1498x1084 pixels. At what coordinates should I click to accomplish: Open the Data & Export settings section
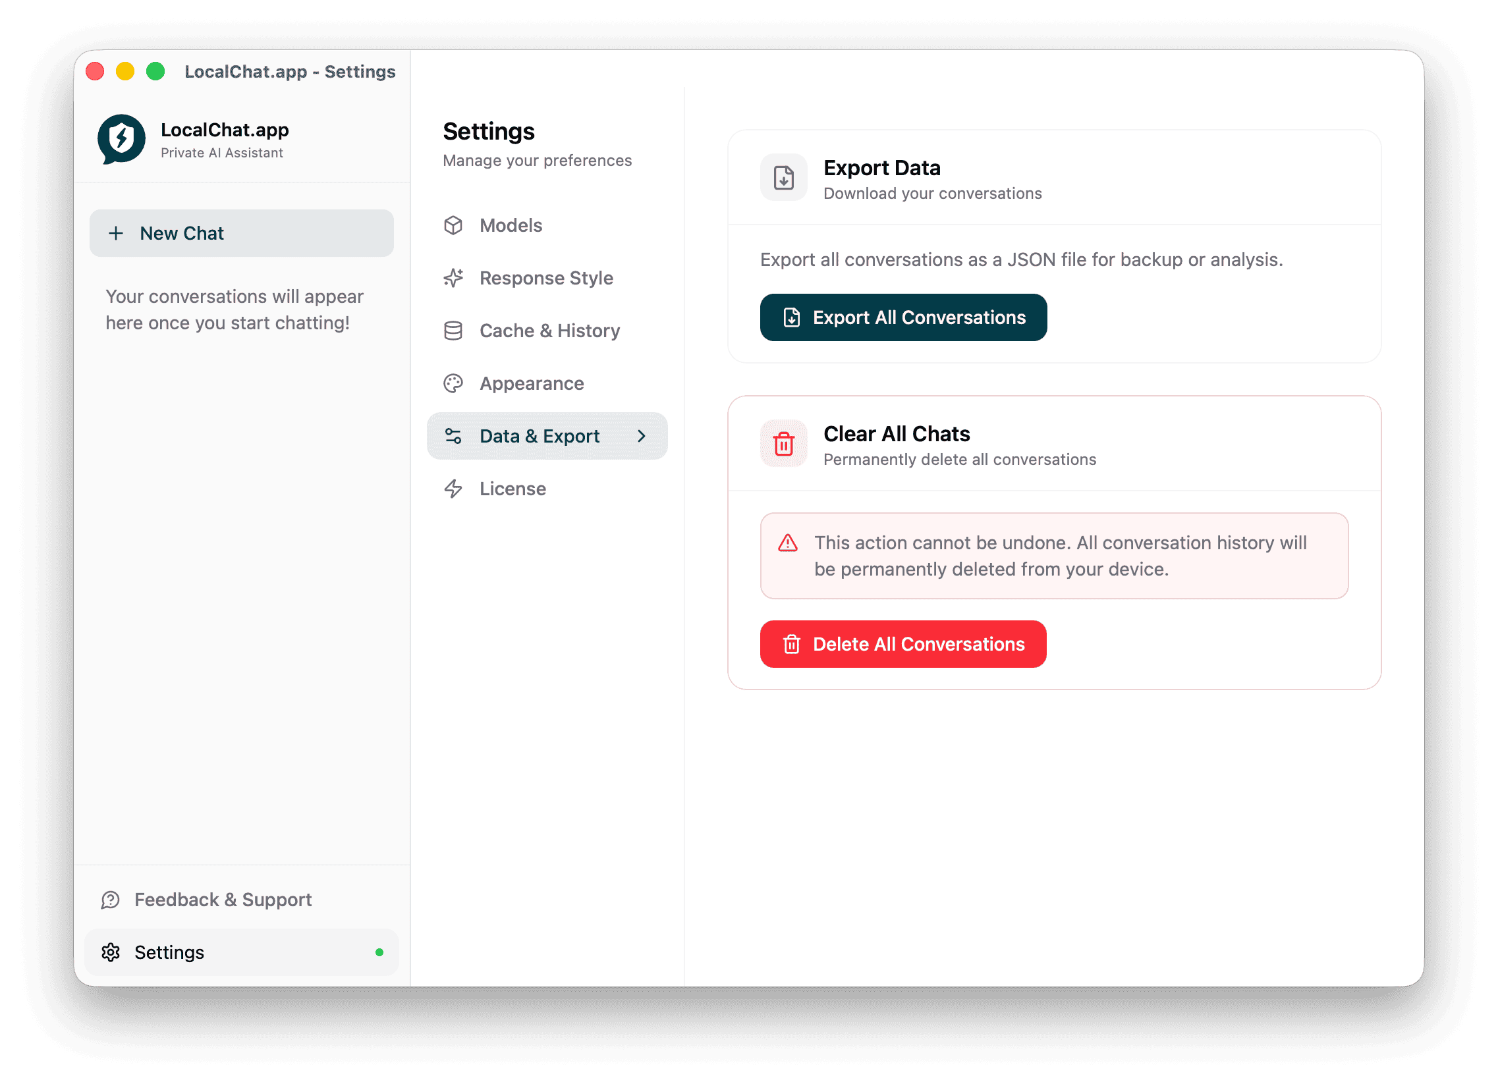pyautogui.click(x=539, y=437)
